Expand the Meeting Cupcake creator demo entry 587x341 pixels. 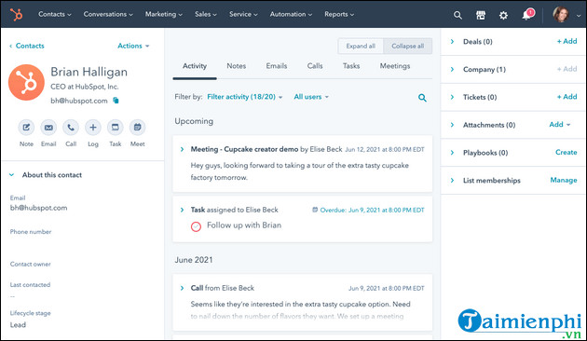click(x=182, y=149)
